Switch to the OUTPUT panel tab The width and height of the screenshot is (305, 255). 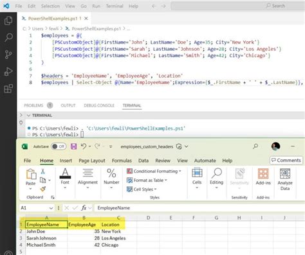(x=68, y=105)
